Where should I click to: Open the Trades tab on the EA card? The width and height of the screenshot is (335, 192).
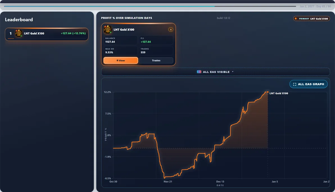pyautogui.click(x=156, y=60)
